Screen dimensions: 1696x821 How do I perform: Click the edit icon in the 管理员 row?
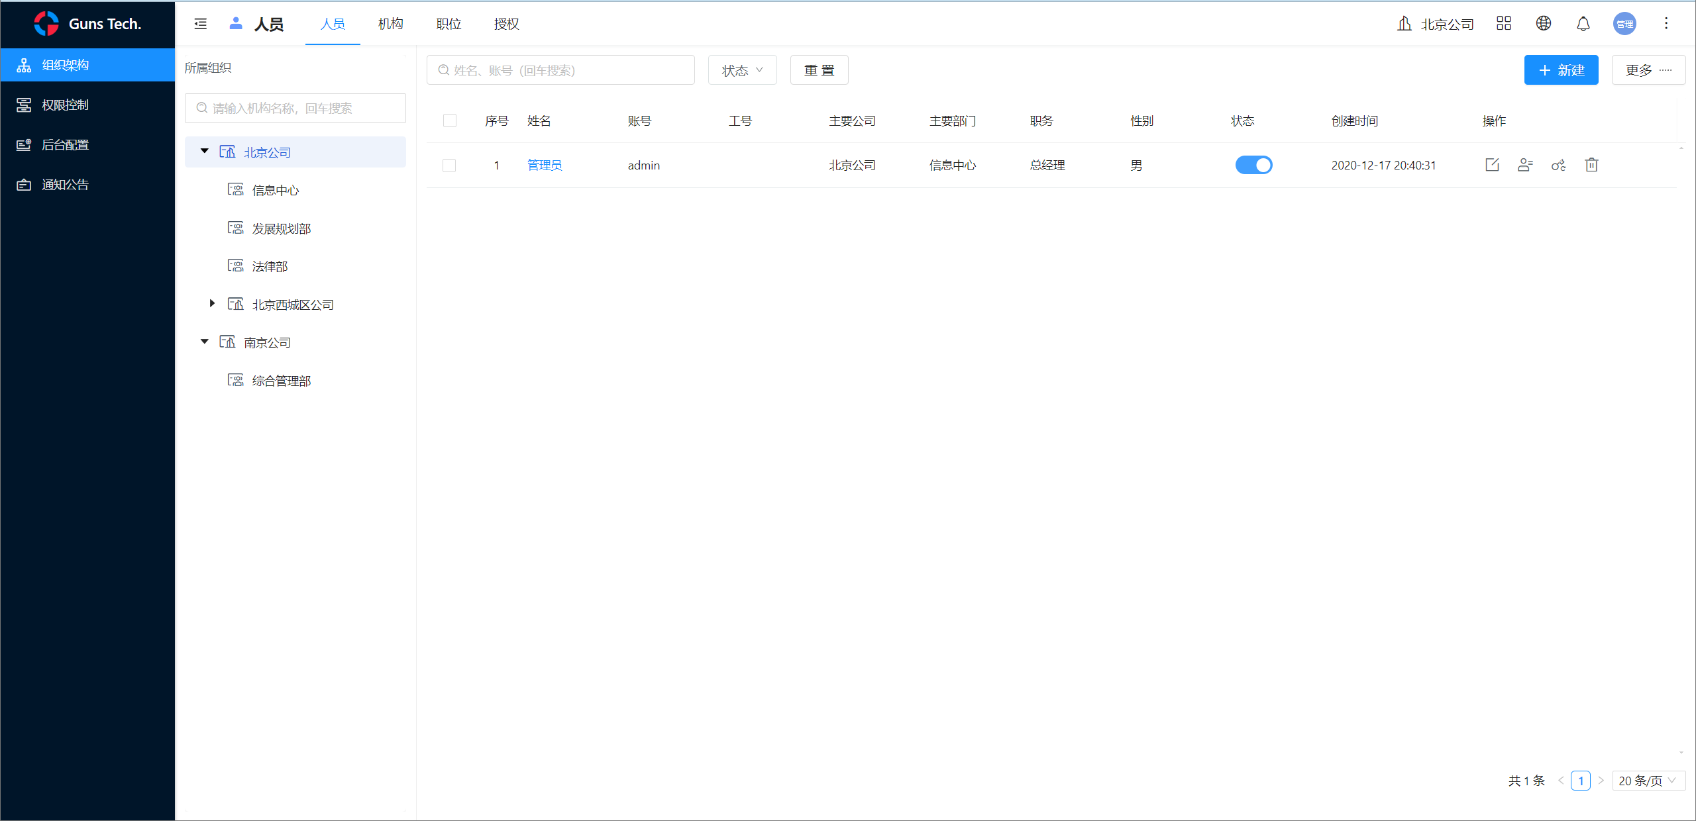click(1492, 165)
